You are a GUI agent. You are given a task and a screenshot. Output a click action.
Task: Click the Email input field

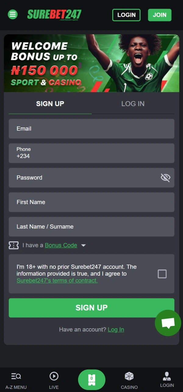[91, 129]
